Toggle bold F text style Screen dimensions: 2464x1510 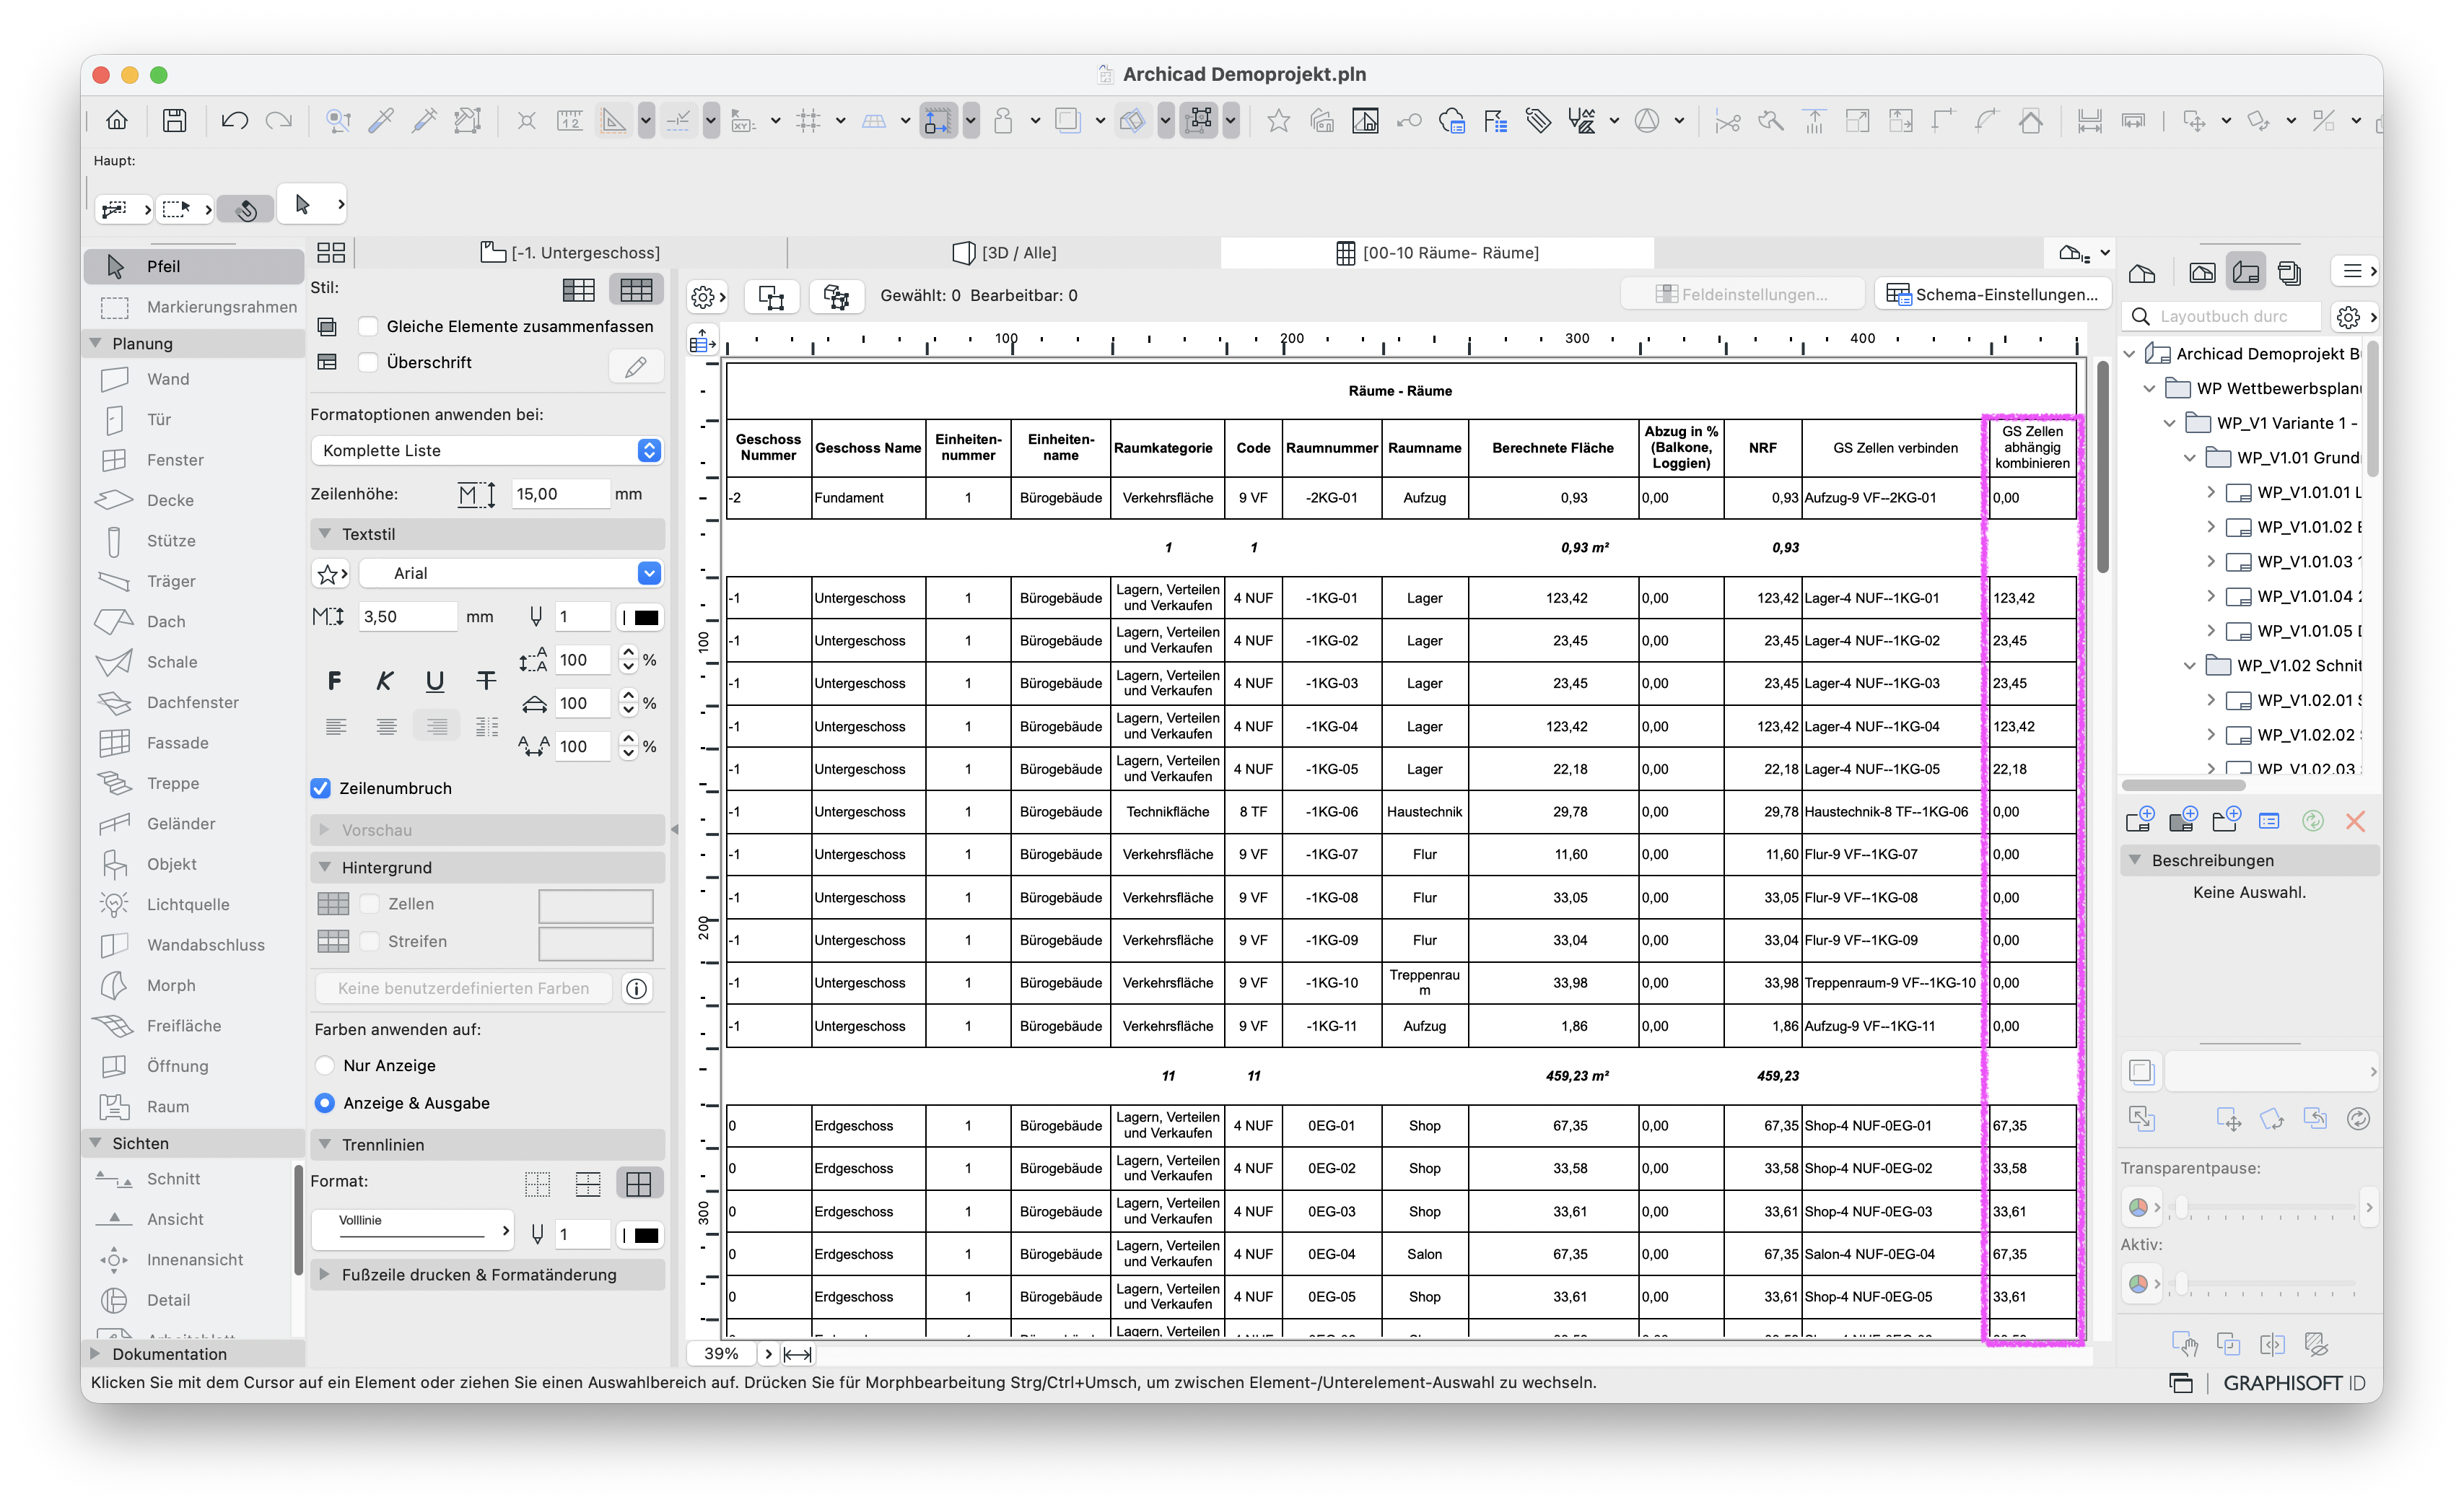pos(334,681)
